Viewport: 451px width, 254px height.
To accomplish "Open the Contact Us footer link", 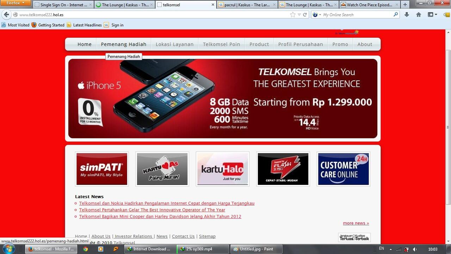I will point(183,236).
